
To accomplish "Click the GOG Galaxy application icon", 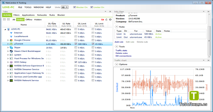I will coord(11,62).
